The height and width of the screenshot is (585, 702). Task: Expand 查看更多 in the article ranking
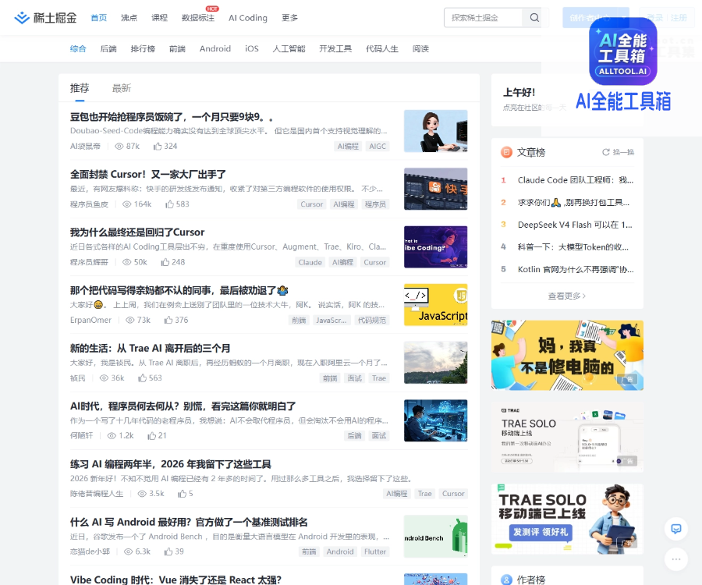[x=567, y=296]
